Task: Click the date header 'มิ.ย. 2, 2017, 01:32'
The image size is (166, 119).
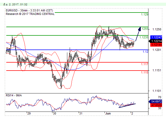Action: tap(15, 5)
